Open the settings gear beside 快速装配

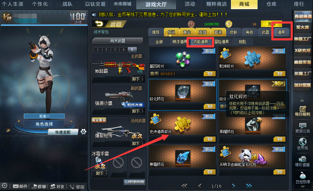(x=83, y=132)
